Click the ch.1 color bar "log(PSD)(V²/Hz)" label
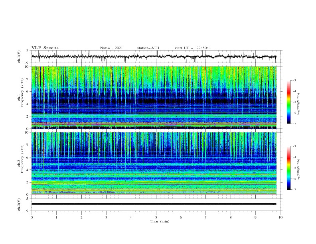The height and width of the screenshot is (244, 316). point(299,104)
